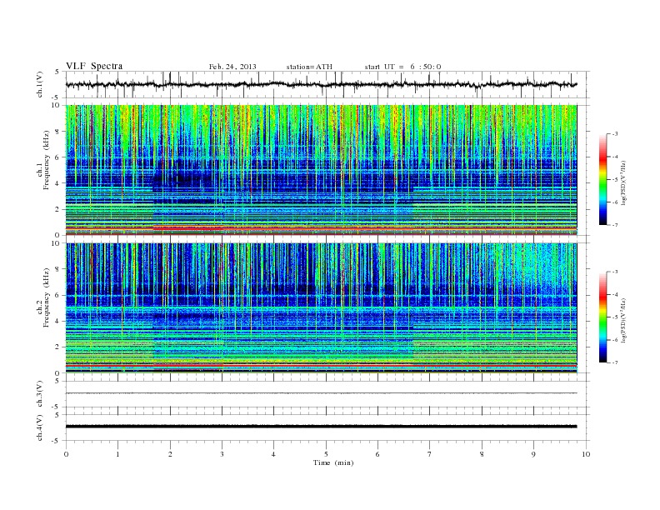Click the "5" voltage tick of ch.3(V) axis
The height and width of the screenshot is (510, 660).
pyautogui.click(x=58, y=381)
